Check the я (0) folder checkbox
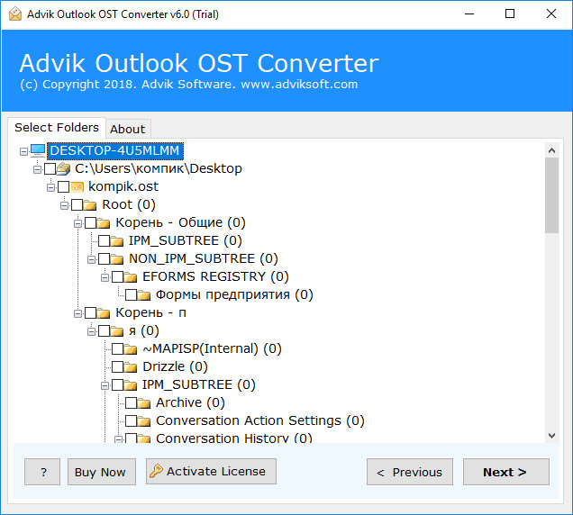This screenshot has height=515, width=573. (x=105, y=331)
